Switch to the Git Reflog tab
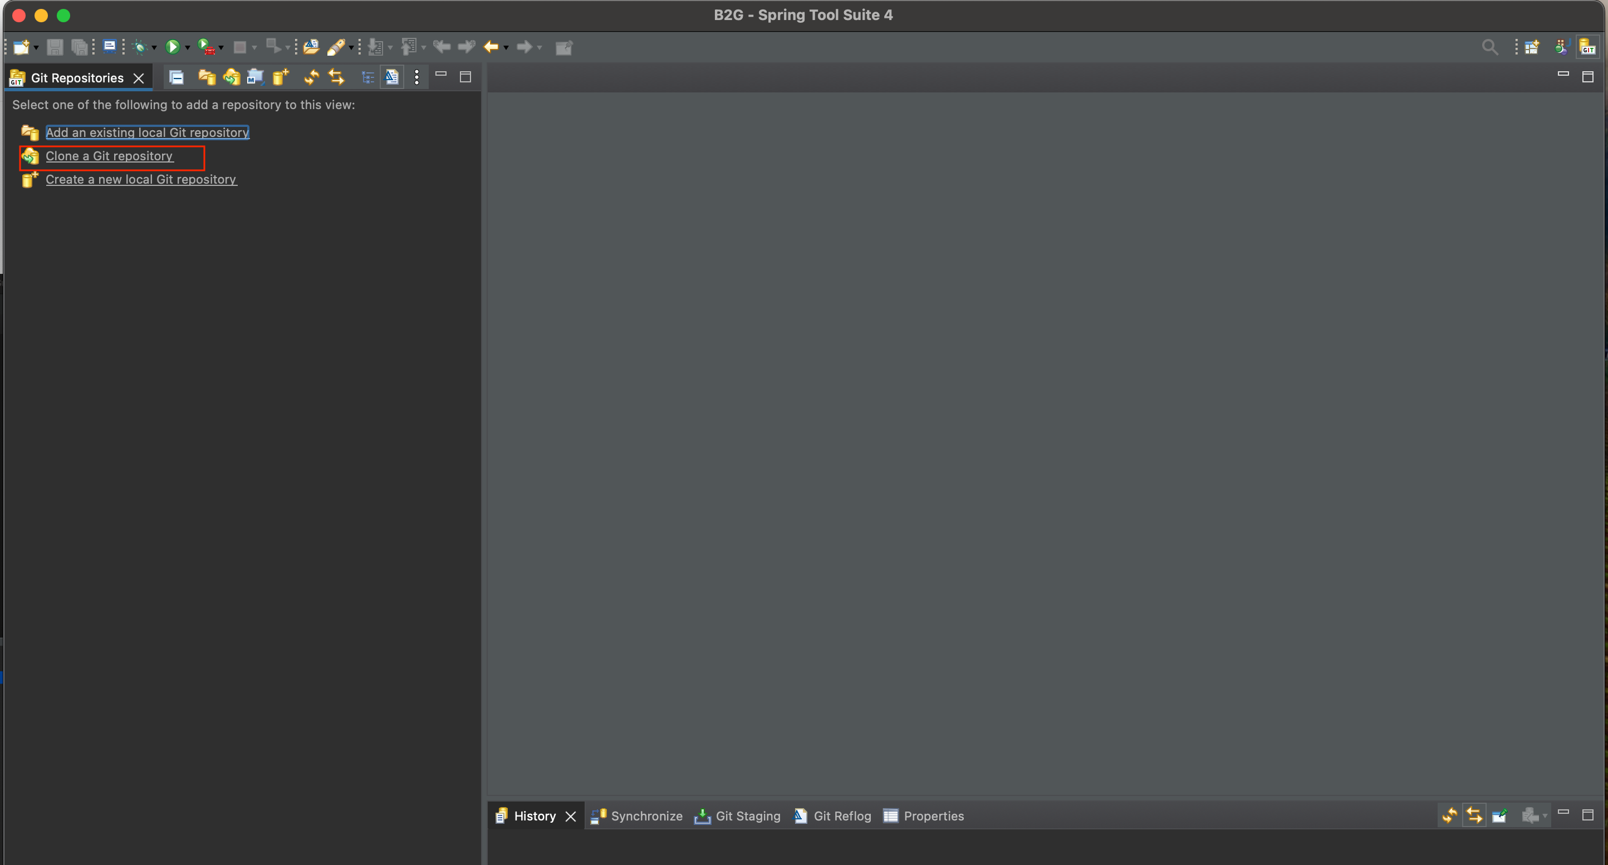1608x865 pixels. (x=841, y=815)
